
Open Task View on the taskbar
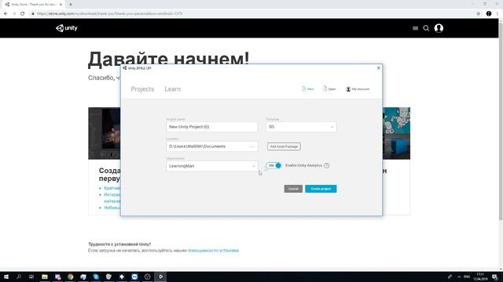(31, 277)
